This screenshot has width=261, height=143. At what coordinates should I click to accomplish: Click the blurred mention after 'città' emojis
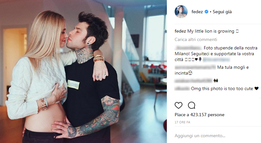click(217, 59)
